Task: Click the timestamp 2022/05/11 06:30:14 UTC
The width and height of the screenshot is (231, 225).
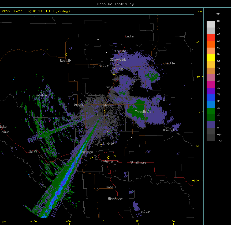Action: coord(27,11)
